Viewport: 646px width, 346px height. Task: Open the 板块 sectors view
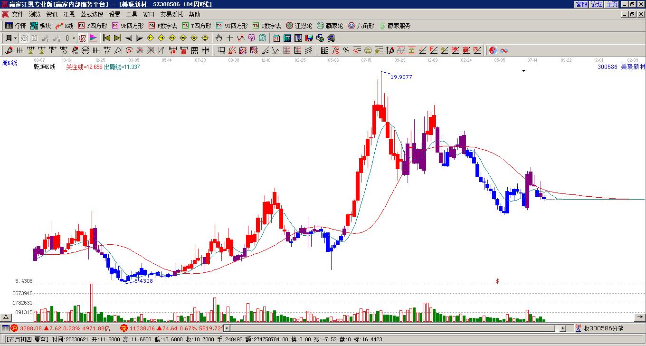tap(41, 26)
